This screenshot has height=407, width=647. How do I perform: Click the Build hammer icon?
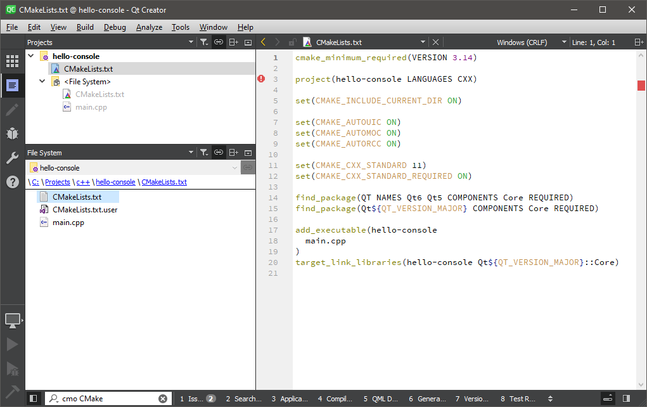(x=12, y=391)
